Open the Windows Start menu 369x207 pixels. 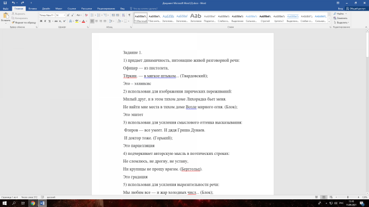tap(5, 203)
